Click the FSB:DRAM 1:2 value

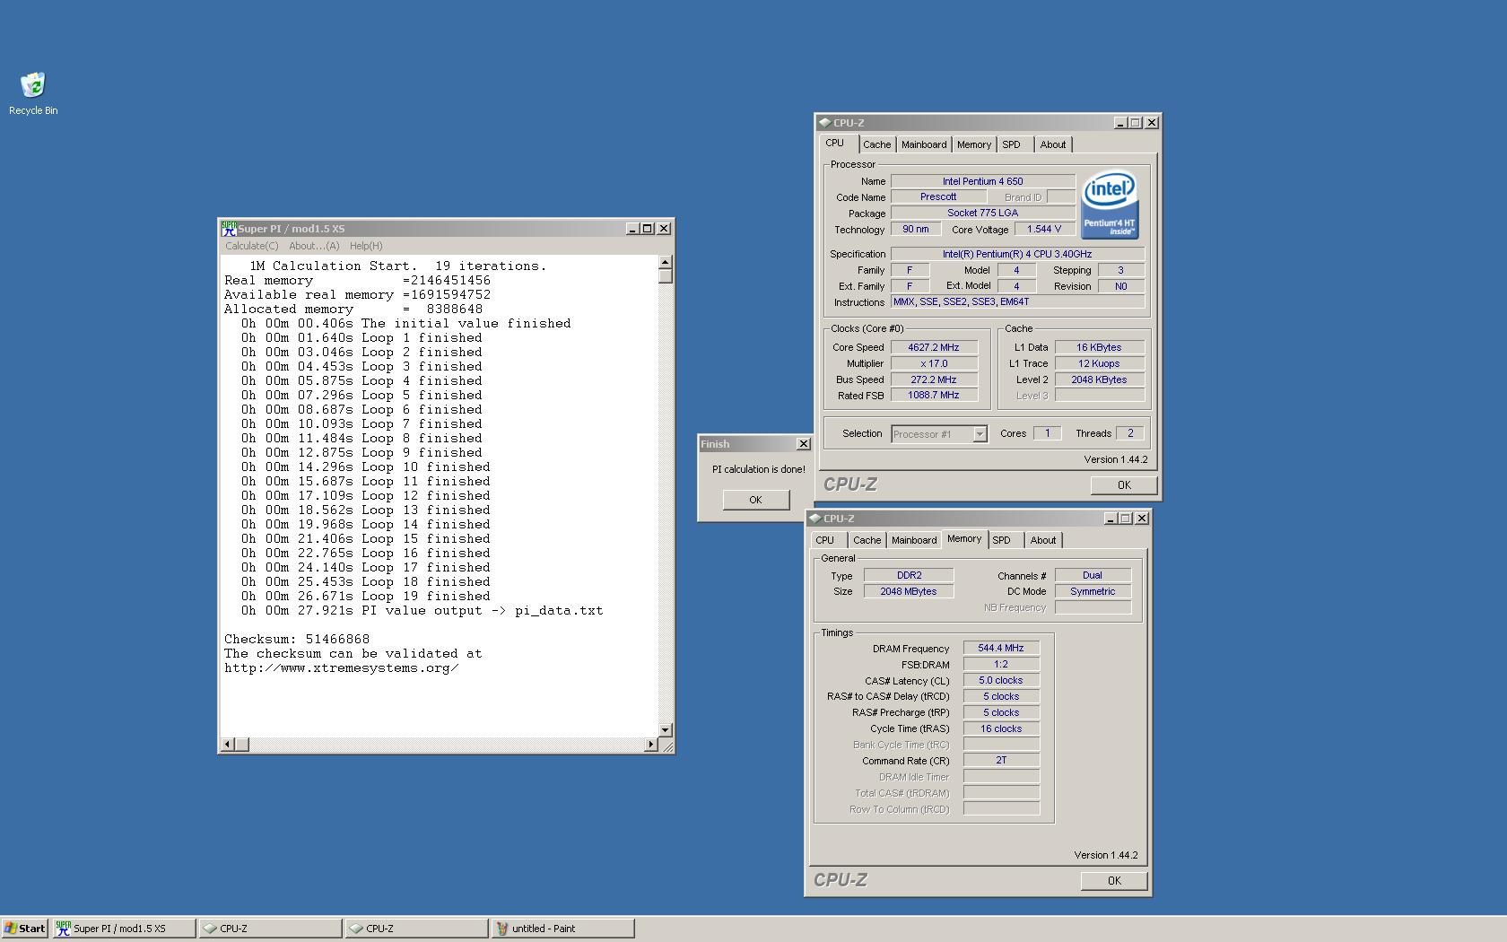(1001, 665)
